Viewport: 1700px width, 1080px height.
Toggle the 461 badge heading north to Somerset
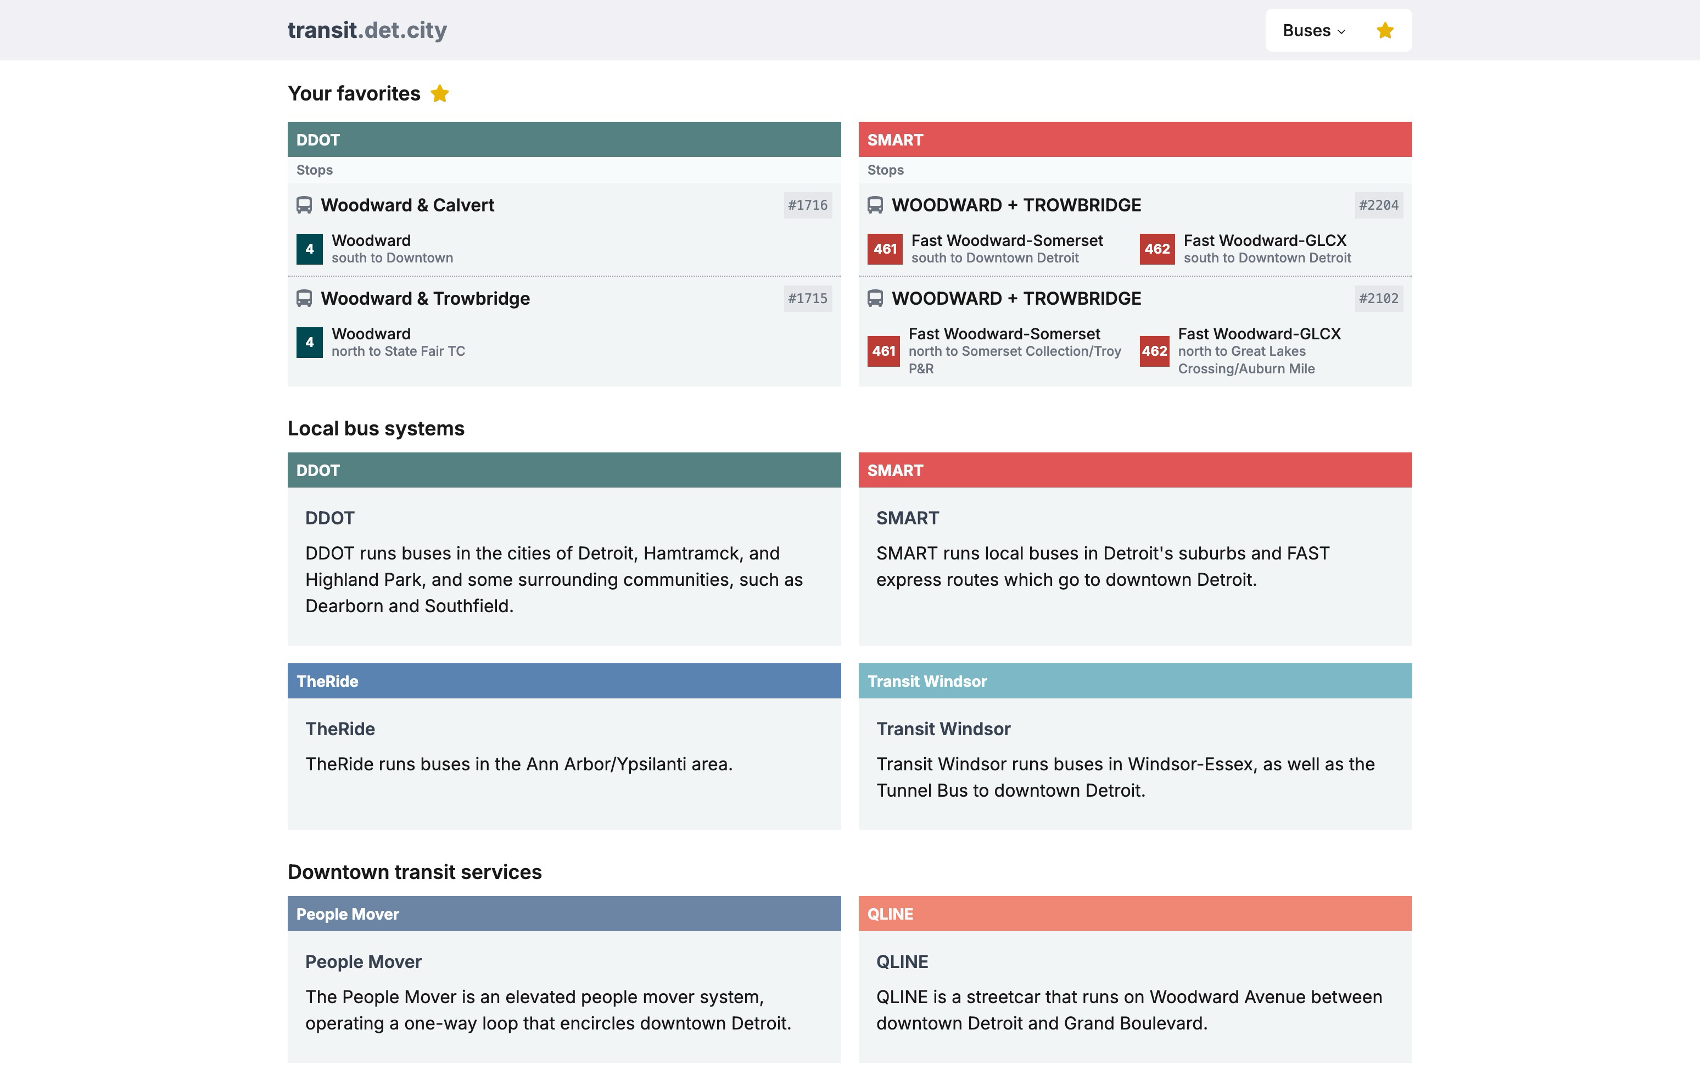click(x=884, y=351)
